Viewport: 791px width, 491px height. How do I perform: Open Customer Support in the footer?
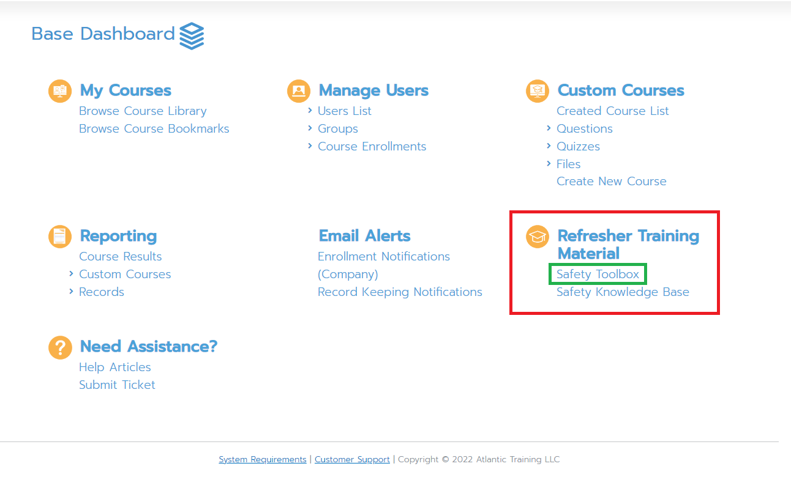coord(352,459)
